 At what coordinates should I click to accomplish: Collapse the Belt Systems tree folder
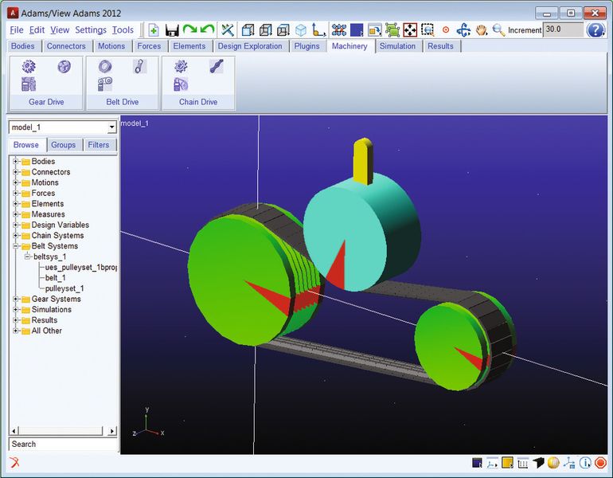[x=16, y=246]
